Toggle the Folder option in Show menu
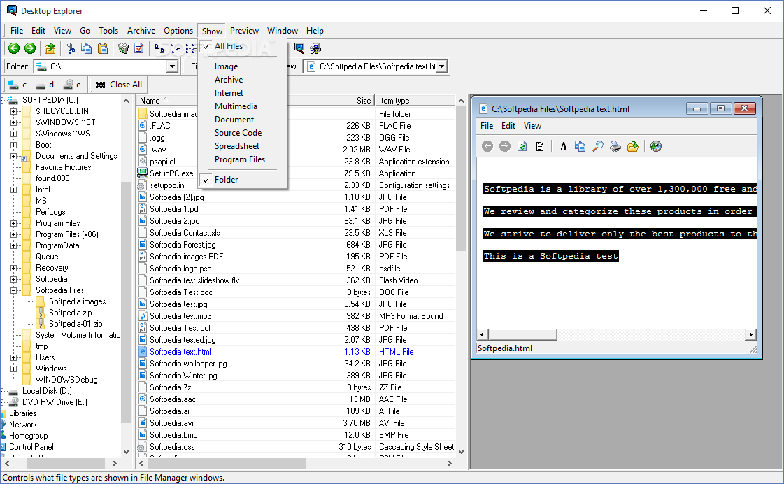The height and width of the screenshot is (484, 784). coord(243,180)
